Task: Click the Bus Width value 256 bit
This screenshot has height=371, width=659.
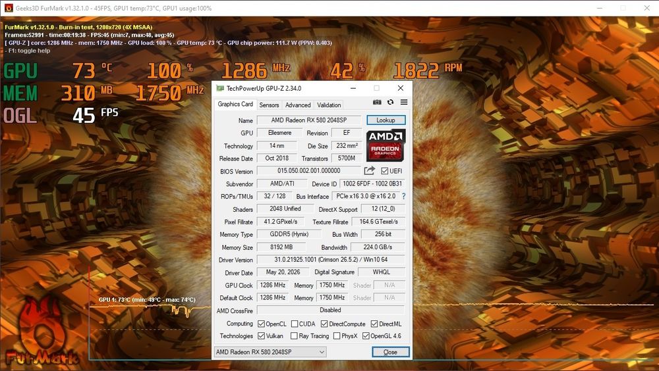Action: point(383,234)
